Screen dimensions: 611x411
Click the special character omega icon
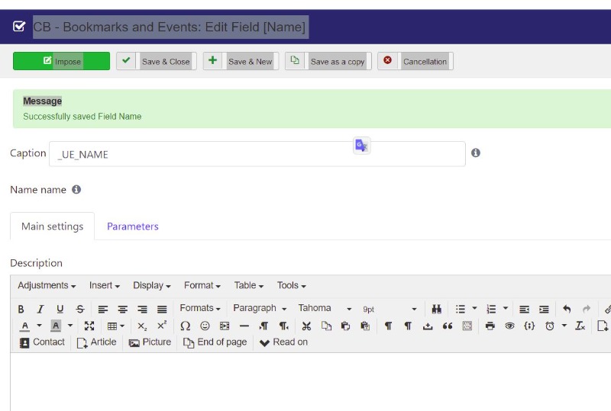coord(185,326)
